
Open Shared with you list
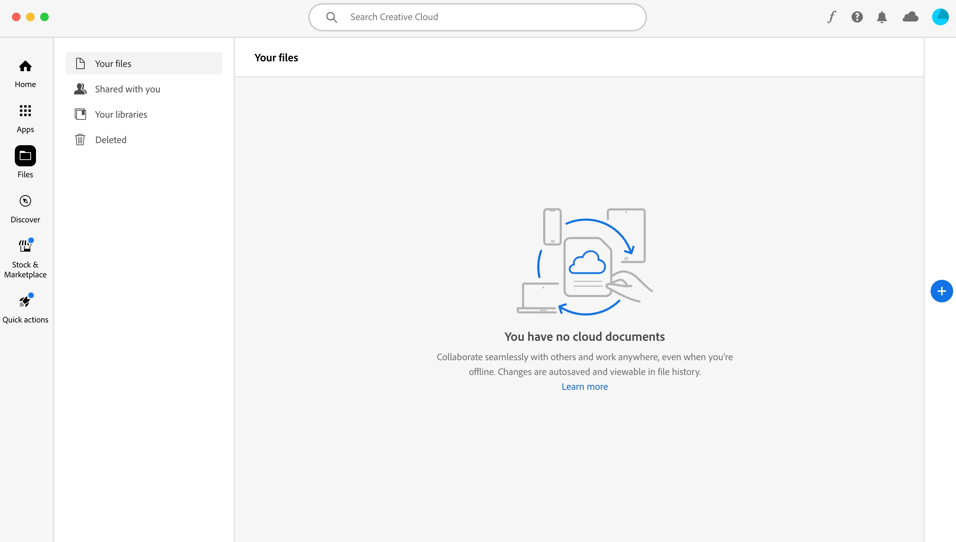point(127,89)
